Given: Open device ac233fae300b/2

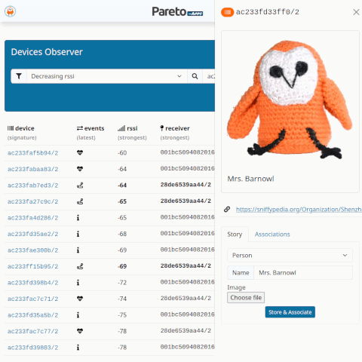Looking at the screenshot, I should tap(32, 250).
